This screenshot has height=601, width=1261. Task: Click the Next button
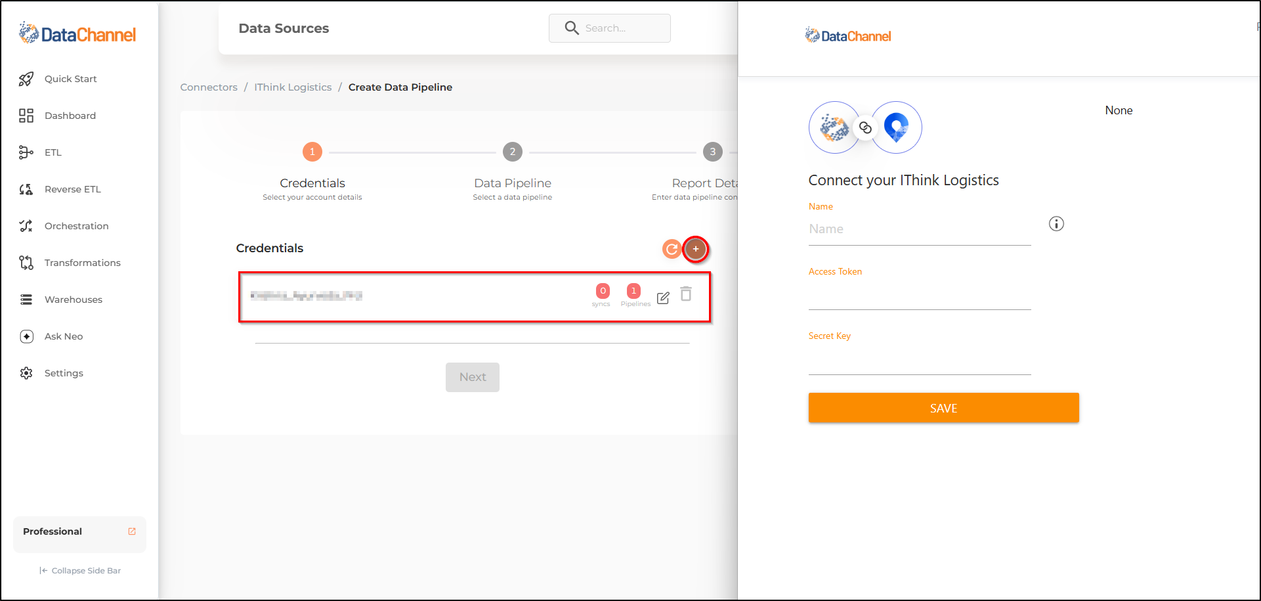(x=473, y=377)
